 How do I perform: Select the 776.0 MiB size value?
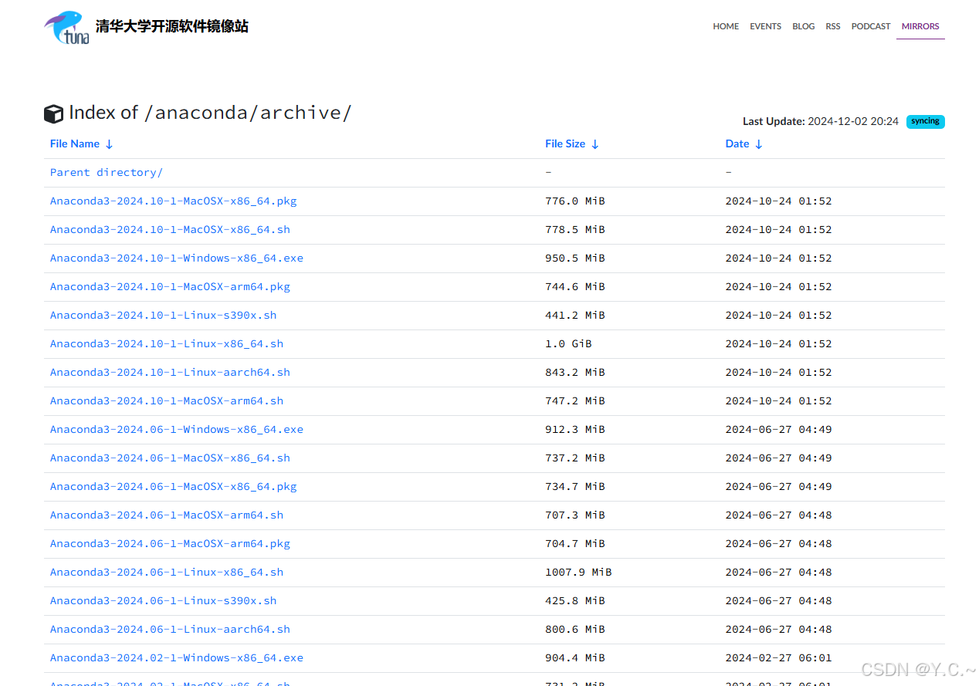coord(575,201)
